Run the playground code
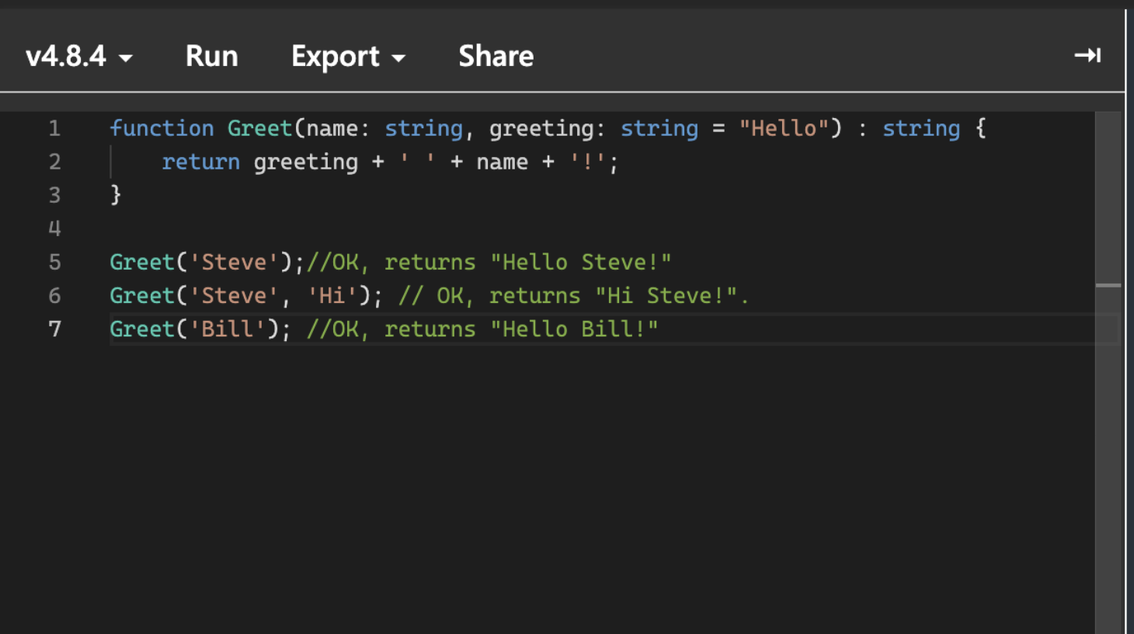The width and height of the screenshot is (1134, 634). point(211,57)
